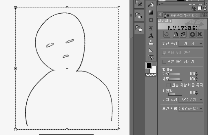Click the top-right transform corner handle
The height and width of the screenshot is (135, 208).
click(x=119, y=8)
